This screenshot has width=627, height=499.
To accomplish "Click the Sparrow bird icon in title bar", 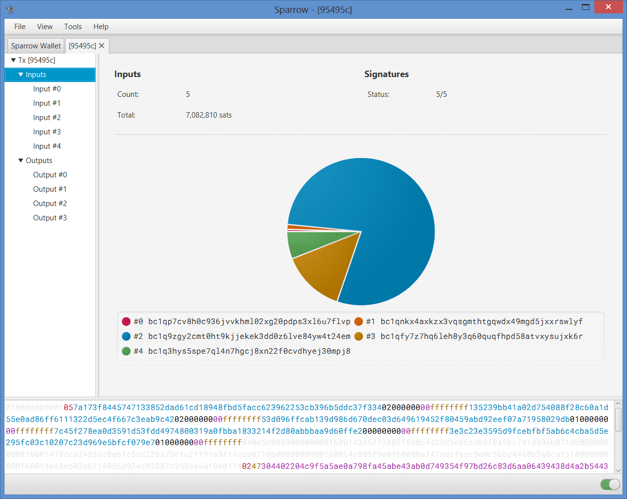I will click(x=10, y=9).
